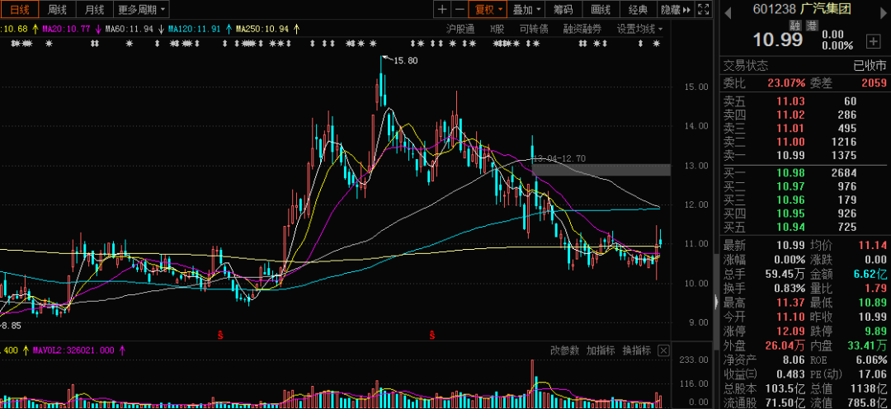Screen dimensions: 891x409
Task: Toggle the 可转债 overlay
Action: 534,28
